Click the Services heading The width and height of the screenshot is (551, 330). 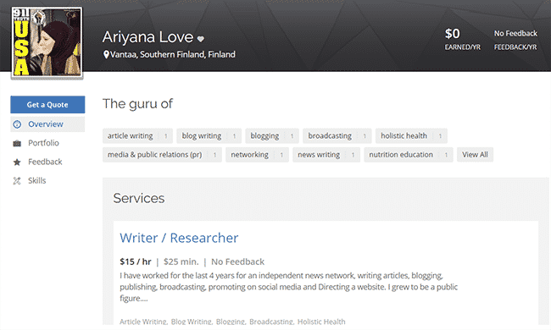[x=139, y=198]
